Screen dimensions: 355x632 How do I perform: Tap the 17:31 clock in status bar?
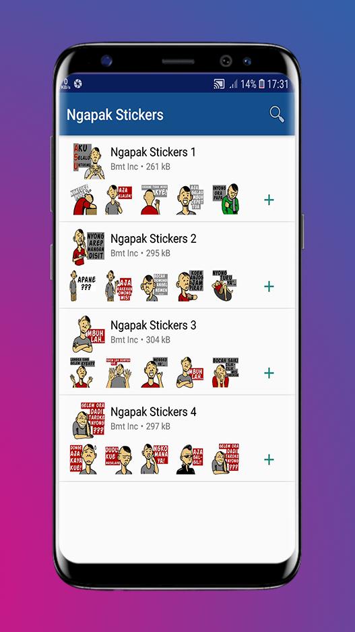[278, 84]
